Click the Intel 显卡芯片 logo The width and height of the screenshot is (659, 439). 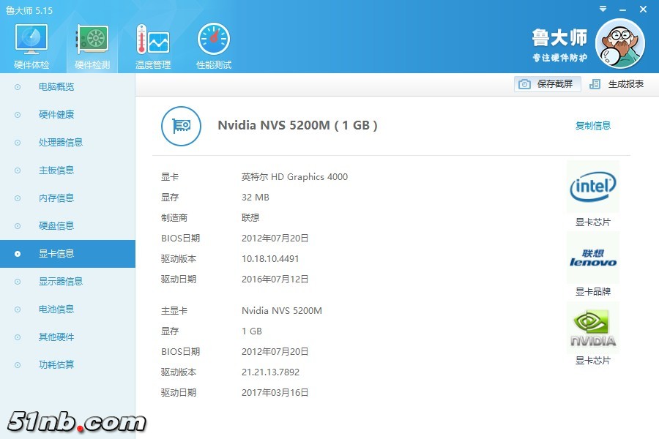[x=592, y=187]
